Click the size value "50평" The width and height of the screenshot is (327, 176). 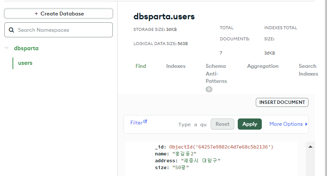pyautogui.click(x=181, y=168)
